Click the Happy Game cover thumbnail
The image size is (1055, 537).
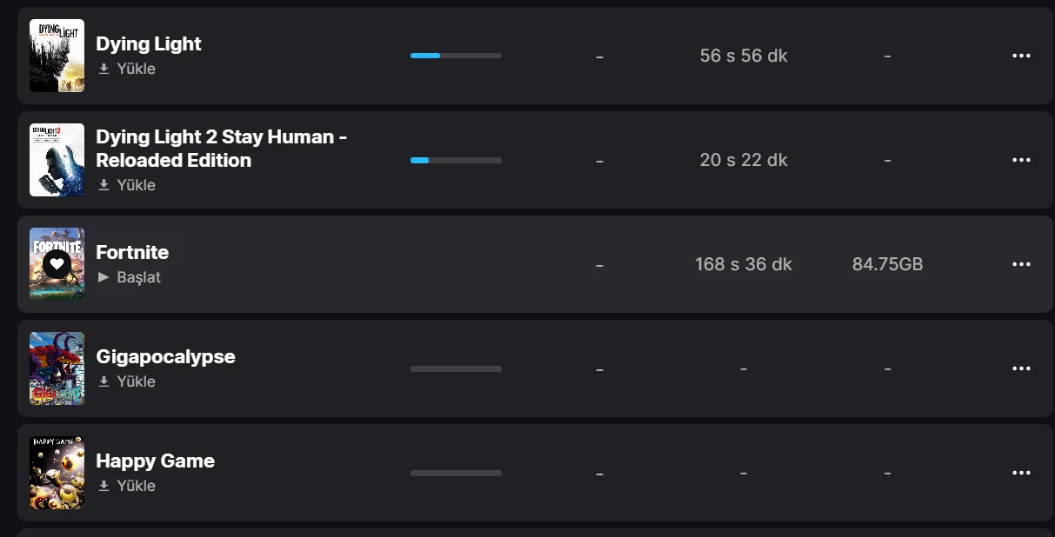pyautogui.click(x=57, y=473)
